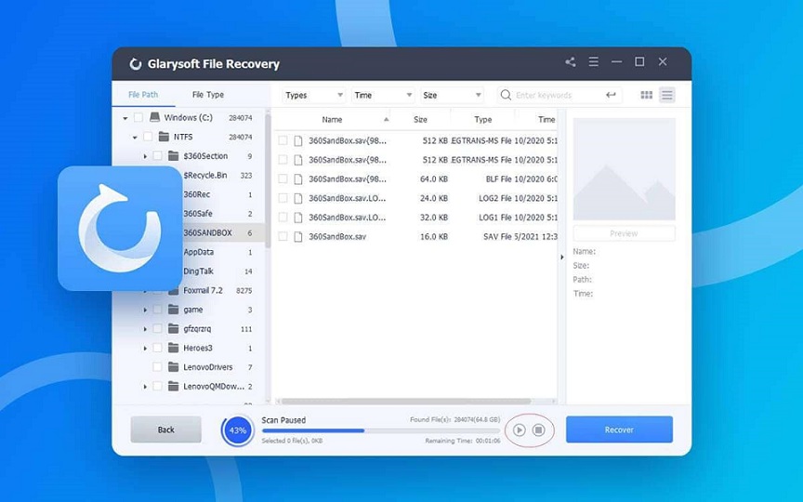This screenshot has height=502, width=803.
Task: Click the Back button
Action: click(x=166, y=429)
